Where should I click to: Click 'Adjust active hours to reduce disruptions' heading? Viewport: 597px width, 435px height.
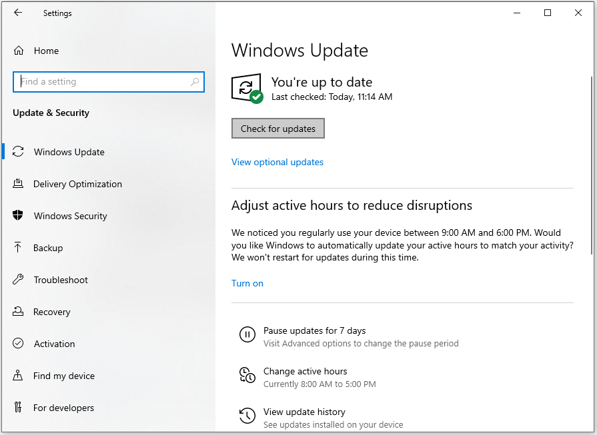[x=352, y=205]
